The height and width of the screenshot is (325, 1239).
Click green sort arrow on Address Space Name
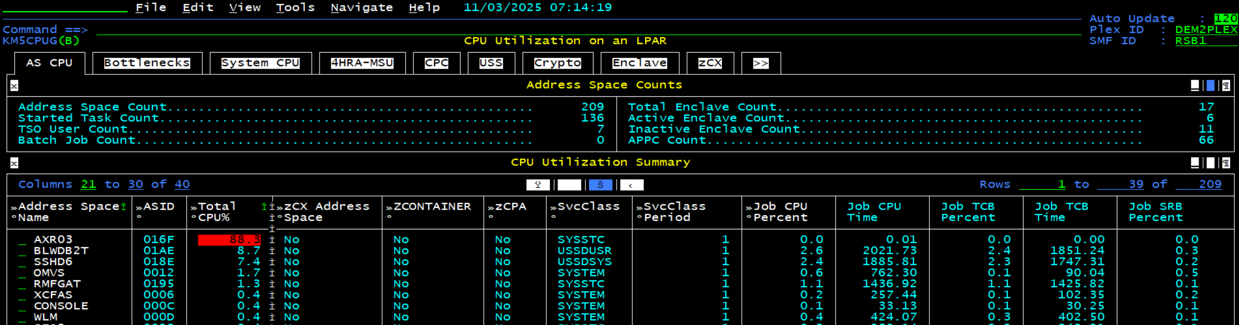[124, 206]
